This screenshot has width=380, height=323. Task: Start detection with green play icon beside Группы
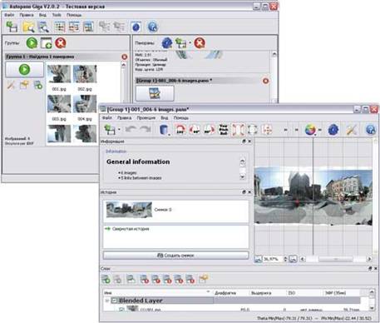(x=32, y=43)
